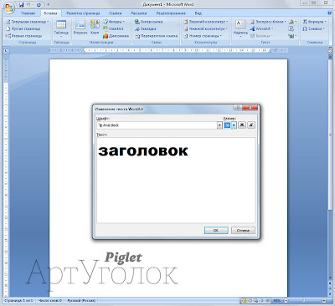
Task: Click the signature line icon in Текст group
Action: 292,22
